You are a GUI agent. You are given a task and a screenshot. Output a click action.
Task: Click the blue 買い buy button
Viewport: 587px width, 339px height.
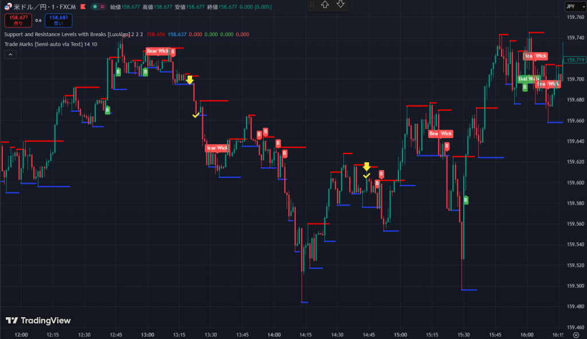click(58, 21)
